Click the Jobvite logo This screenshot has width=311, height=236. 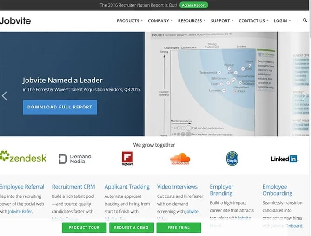(15, 21)
